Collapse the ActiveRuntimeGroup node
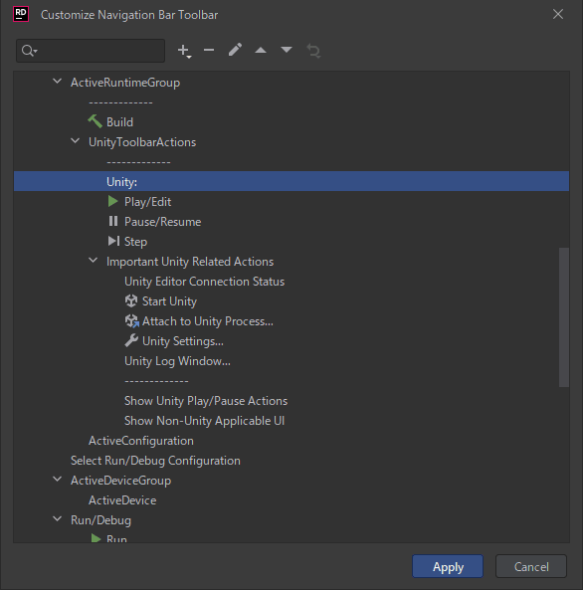This screenshot has height=590, width=583. click(58, 82)
